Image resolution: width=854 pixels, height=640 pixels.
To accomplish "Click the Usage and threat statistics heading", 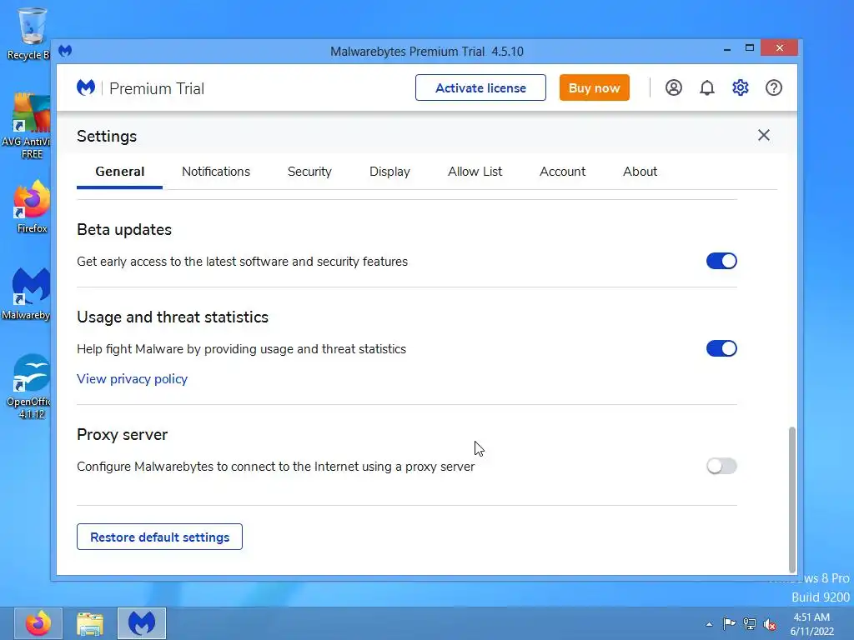I will (x=173, y=317).
